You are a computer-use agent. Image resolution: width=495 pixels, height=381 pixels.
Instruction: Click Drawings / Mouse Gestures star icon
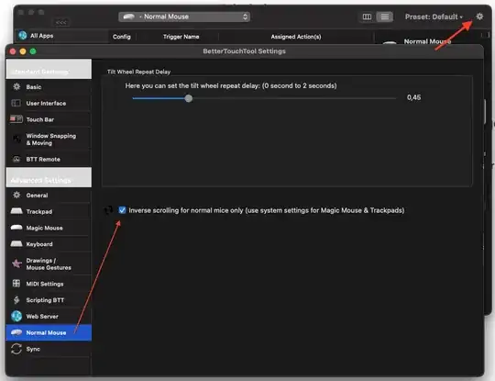(x=16, y=263)
